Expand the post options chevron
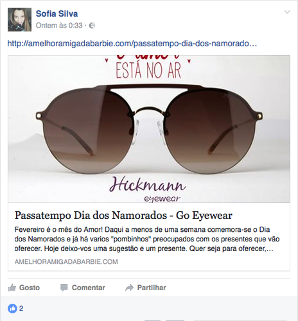Viewport: 298px width, 321px height. [287, 12]
